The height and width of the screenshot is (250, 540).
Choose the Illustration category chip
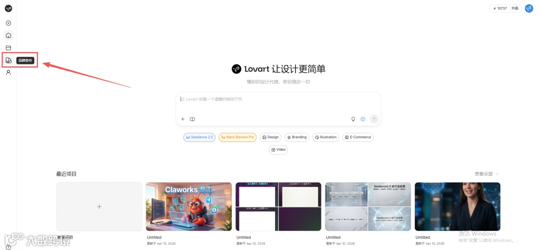(325, 137)
